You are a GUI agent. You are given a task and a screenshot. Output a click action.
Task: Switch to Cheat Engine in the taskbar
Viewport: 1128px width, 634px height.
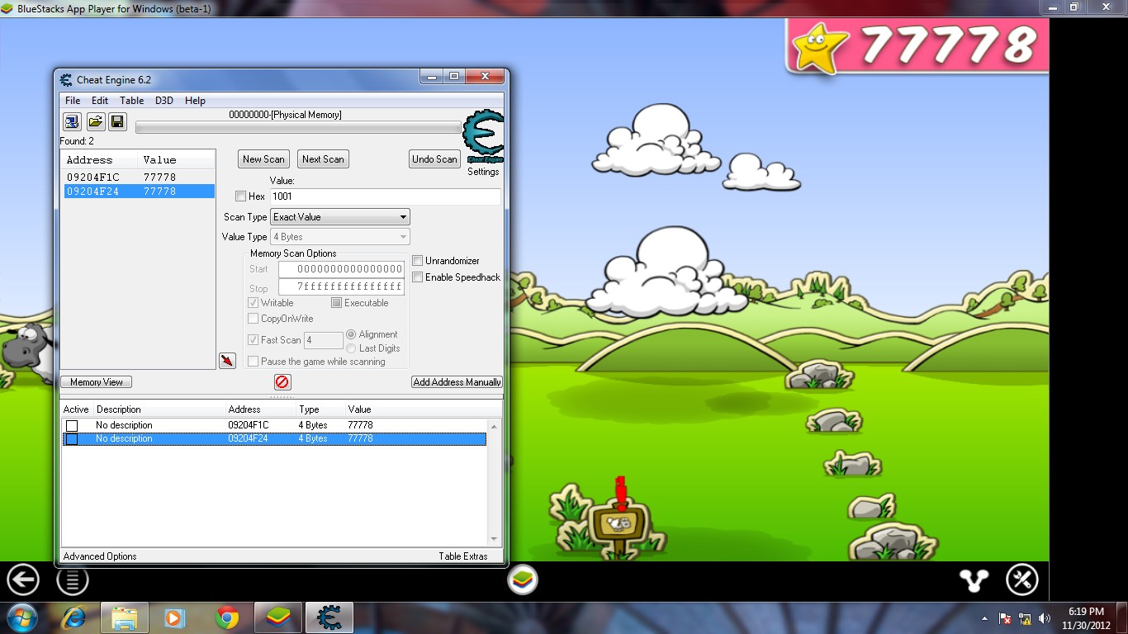coord(329,617)
